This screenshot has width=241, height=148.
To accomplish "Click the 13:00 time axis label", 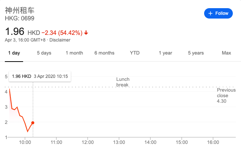I will (x=119, y=142).
